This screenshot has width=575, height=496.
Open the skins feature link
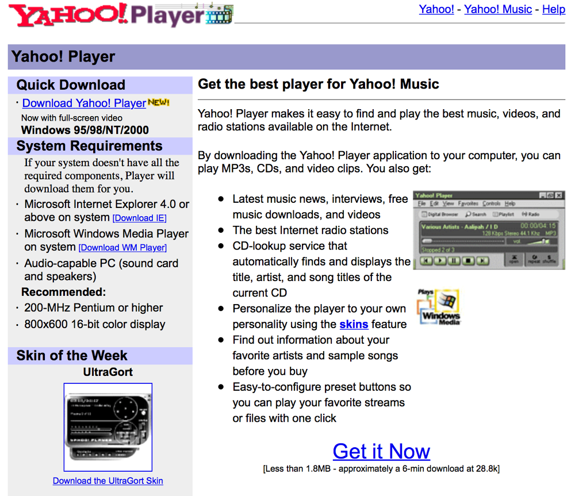click(x=354, y=324)
